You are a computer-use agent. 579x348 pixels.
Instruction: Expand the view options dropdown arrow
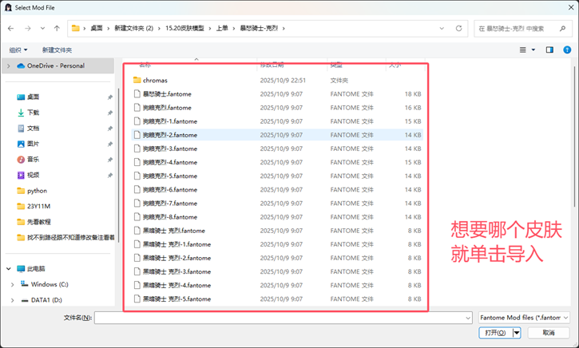click(533, 49)
